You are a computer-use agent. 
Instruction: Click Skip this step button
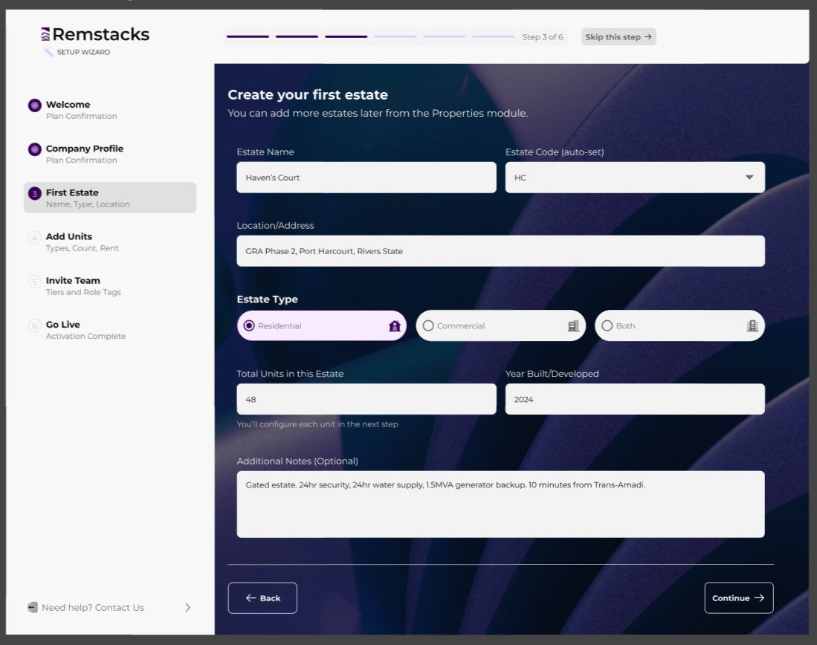pyautogui.click(x=619, y=37)
